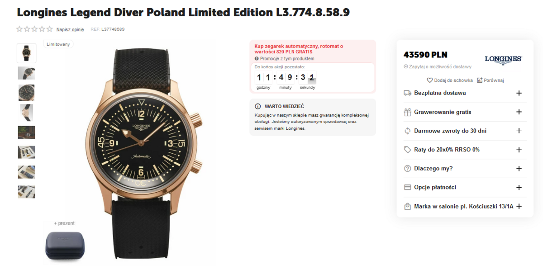
Task: Open the Longines brand logo
Action: 503,59
